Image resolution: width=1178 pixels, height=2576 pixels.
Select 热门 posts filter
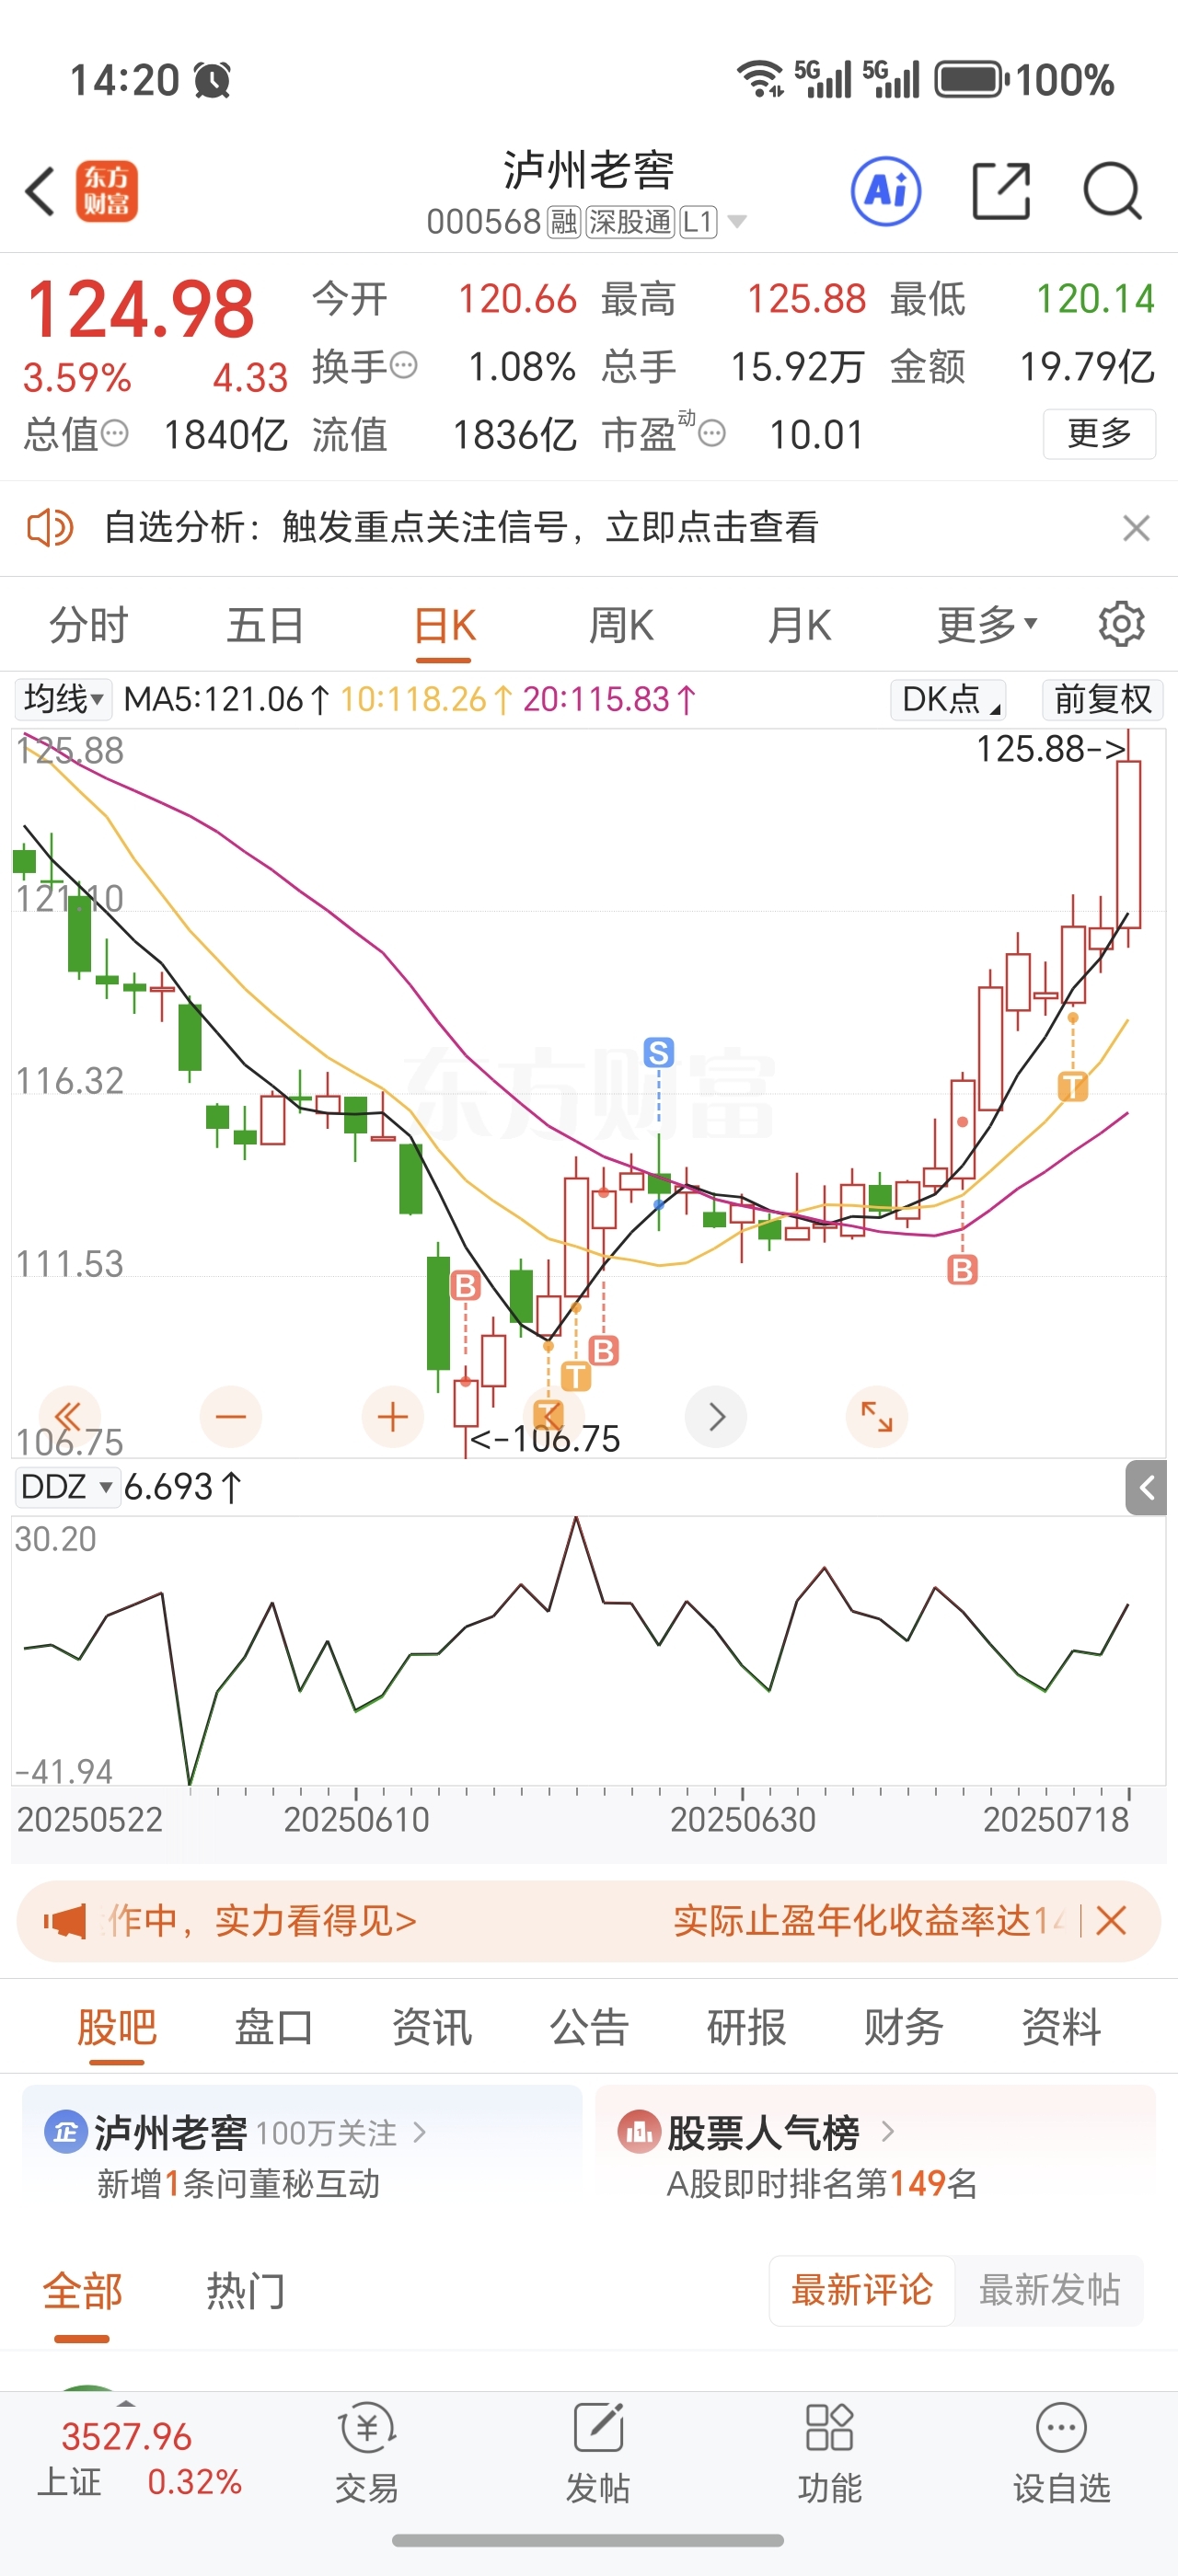[246, 2289]
